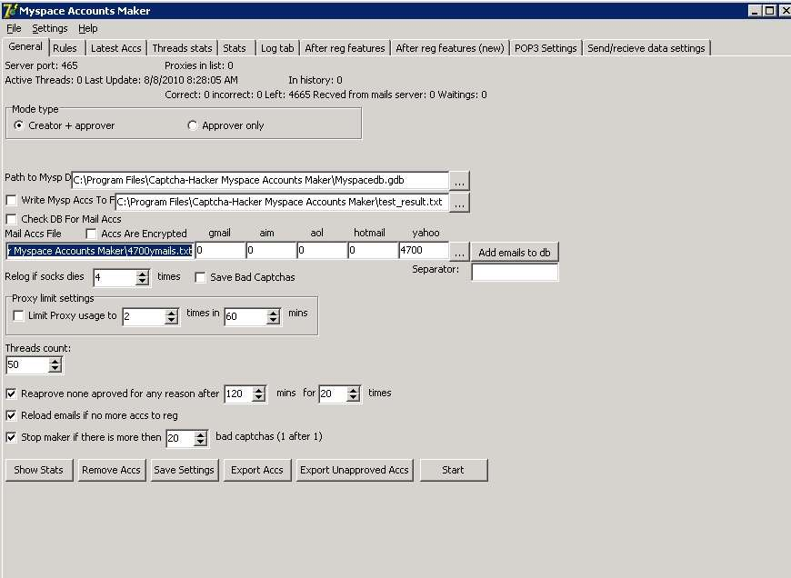The image size is (791, 578).
Task: Open the Help menu
Action: coord(88,29)
